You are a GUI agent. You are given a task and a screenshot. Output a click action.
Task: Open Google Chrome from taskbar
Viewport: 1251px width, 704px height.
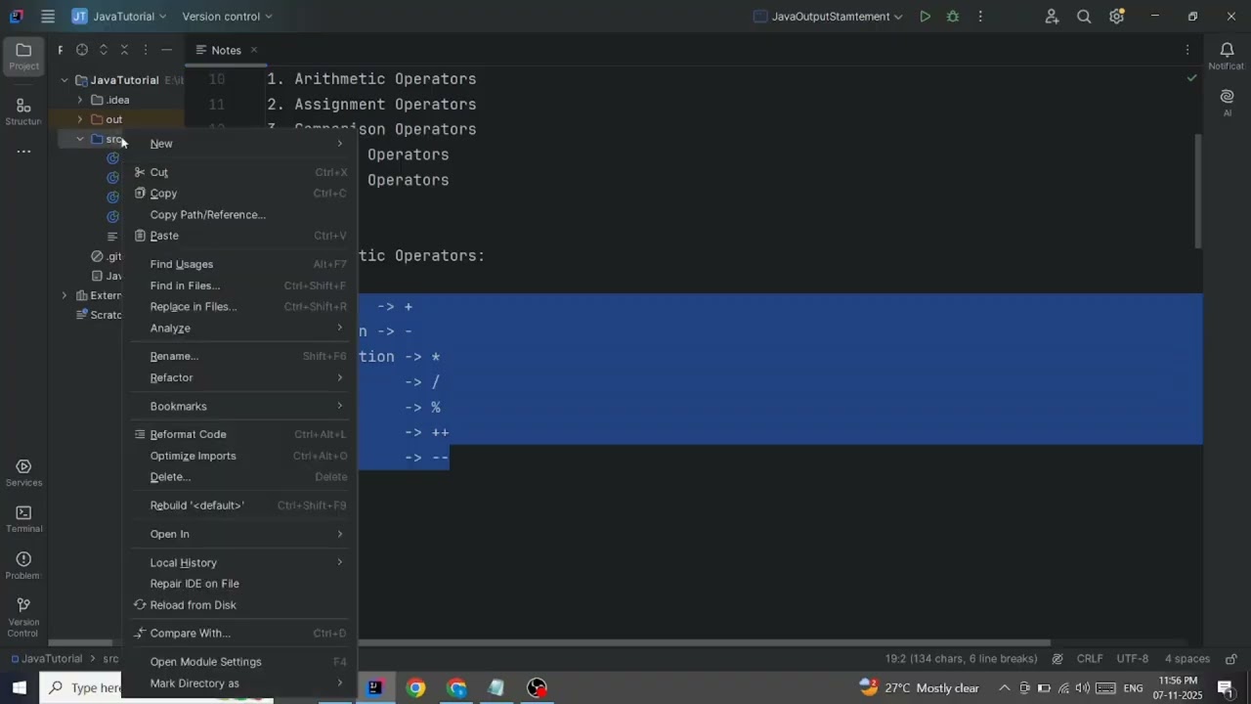[416, 688]
